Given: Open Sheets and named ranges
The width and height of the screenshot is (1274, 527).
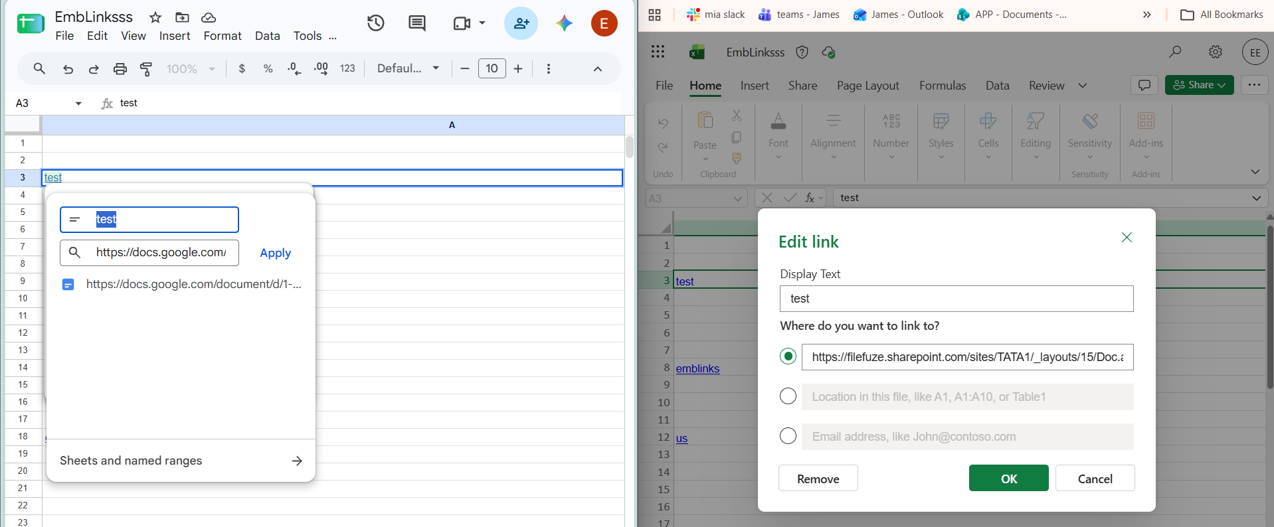Looking at the screenshot, I should [181, 461].
